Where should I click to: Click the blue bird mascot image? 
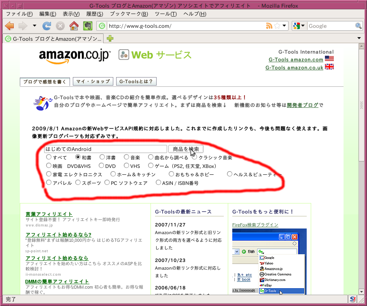42,103
